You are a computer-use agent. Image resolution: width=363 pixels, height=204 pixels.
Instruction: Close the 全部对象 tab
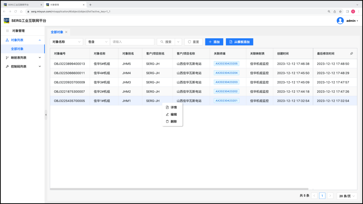pos(66,32)
